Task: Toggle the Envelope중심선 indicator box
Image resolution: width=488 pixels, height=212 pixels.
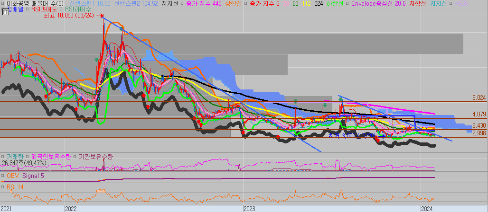Action: [x=347, y=3]
